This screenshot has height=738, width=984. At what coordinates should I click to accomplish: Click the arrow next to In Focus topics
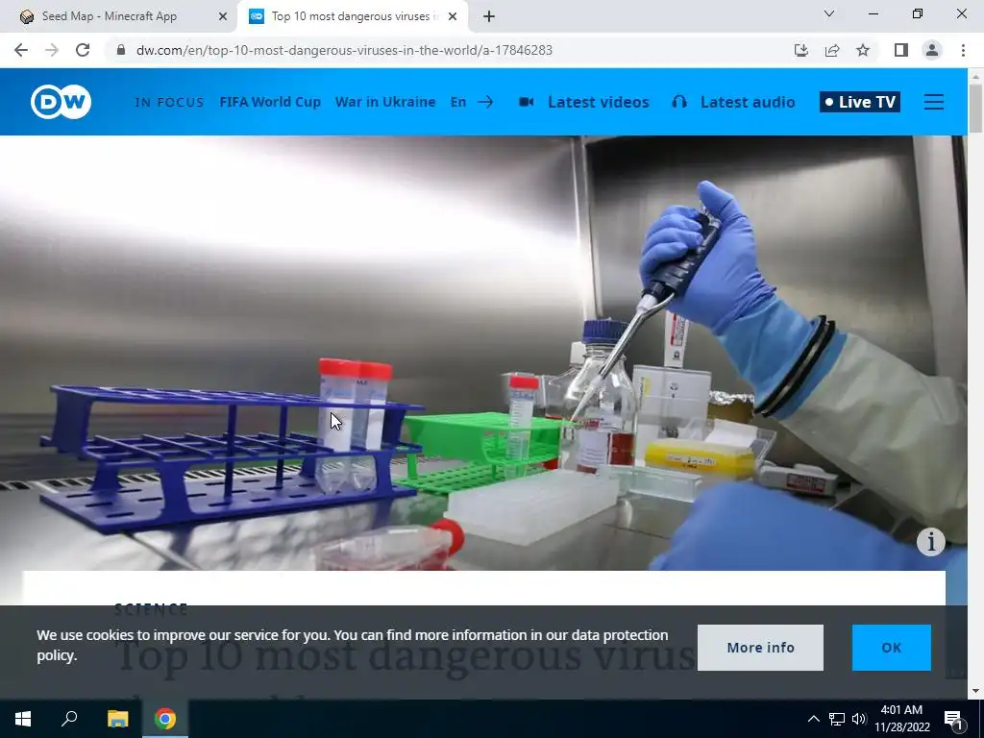[x=485, y=102]
